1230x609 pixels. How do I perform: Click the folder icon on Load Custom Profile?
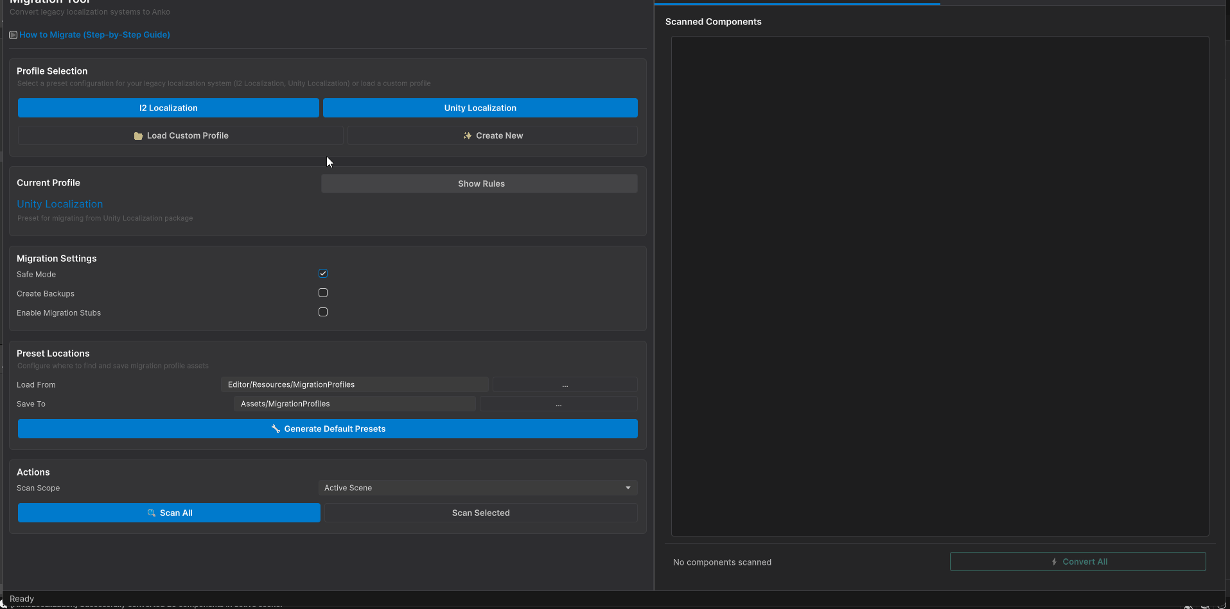click(x=139, y=135)
